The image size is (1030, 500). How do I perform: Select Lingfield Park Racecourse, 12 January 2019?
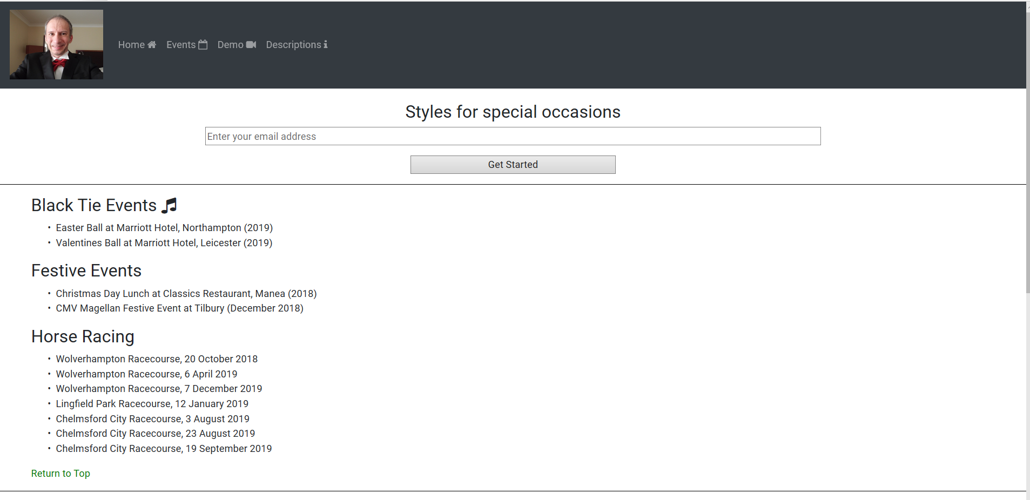coord(152,404)
